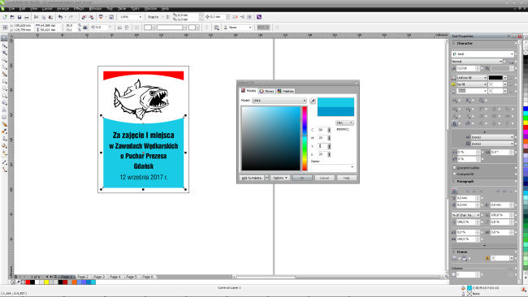This screenshot has height=297, width=528.
Task: Click the eyedropper in Uniform Fill dialog
Action: pos(313,101)
